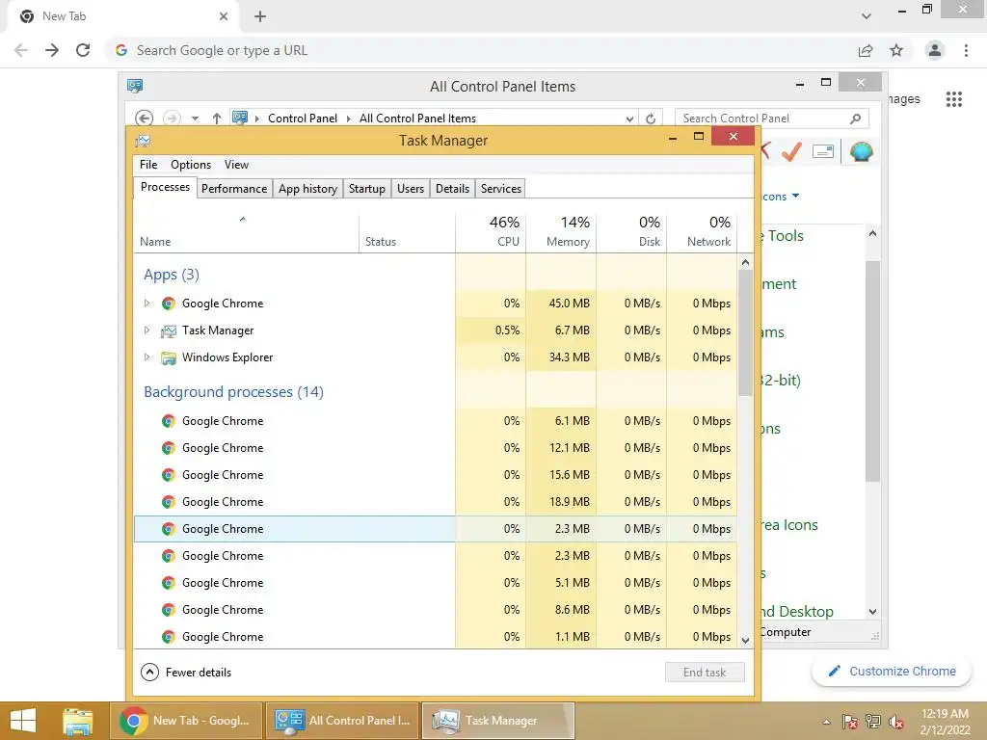Screen dimensions: 987x740
Task: Switch to the Details tab
Action: coord(453,189)
